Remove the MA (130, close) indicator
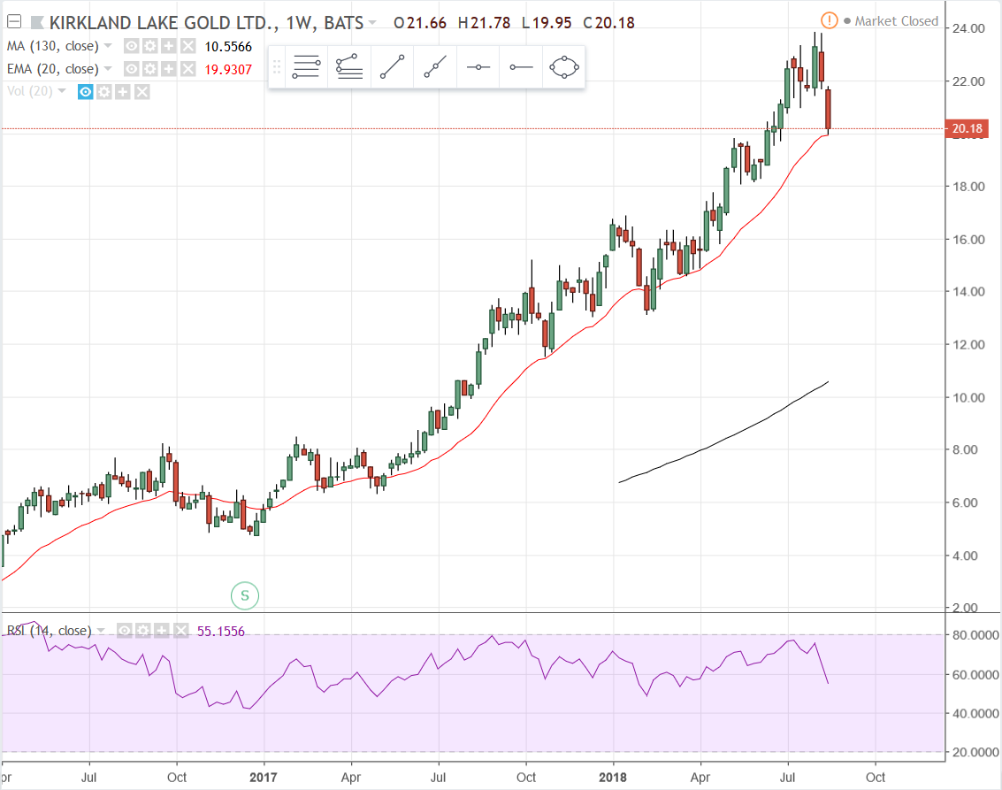 pyautogui.click(x=187, y=46)
